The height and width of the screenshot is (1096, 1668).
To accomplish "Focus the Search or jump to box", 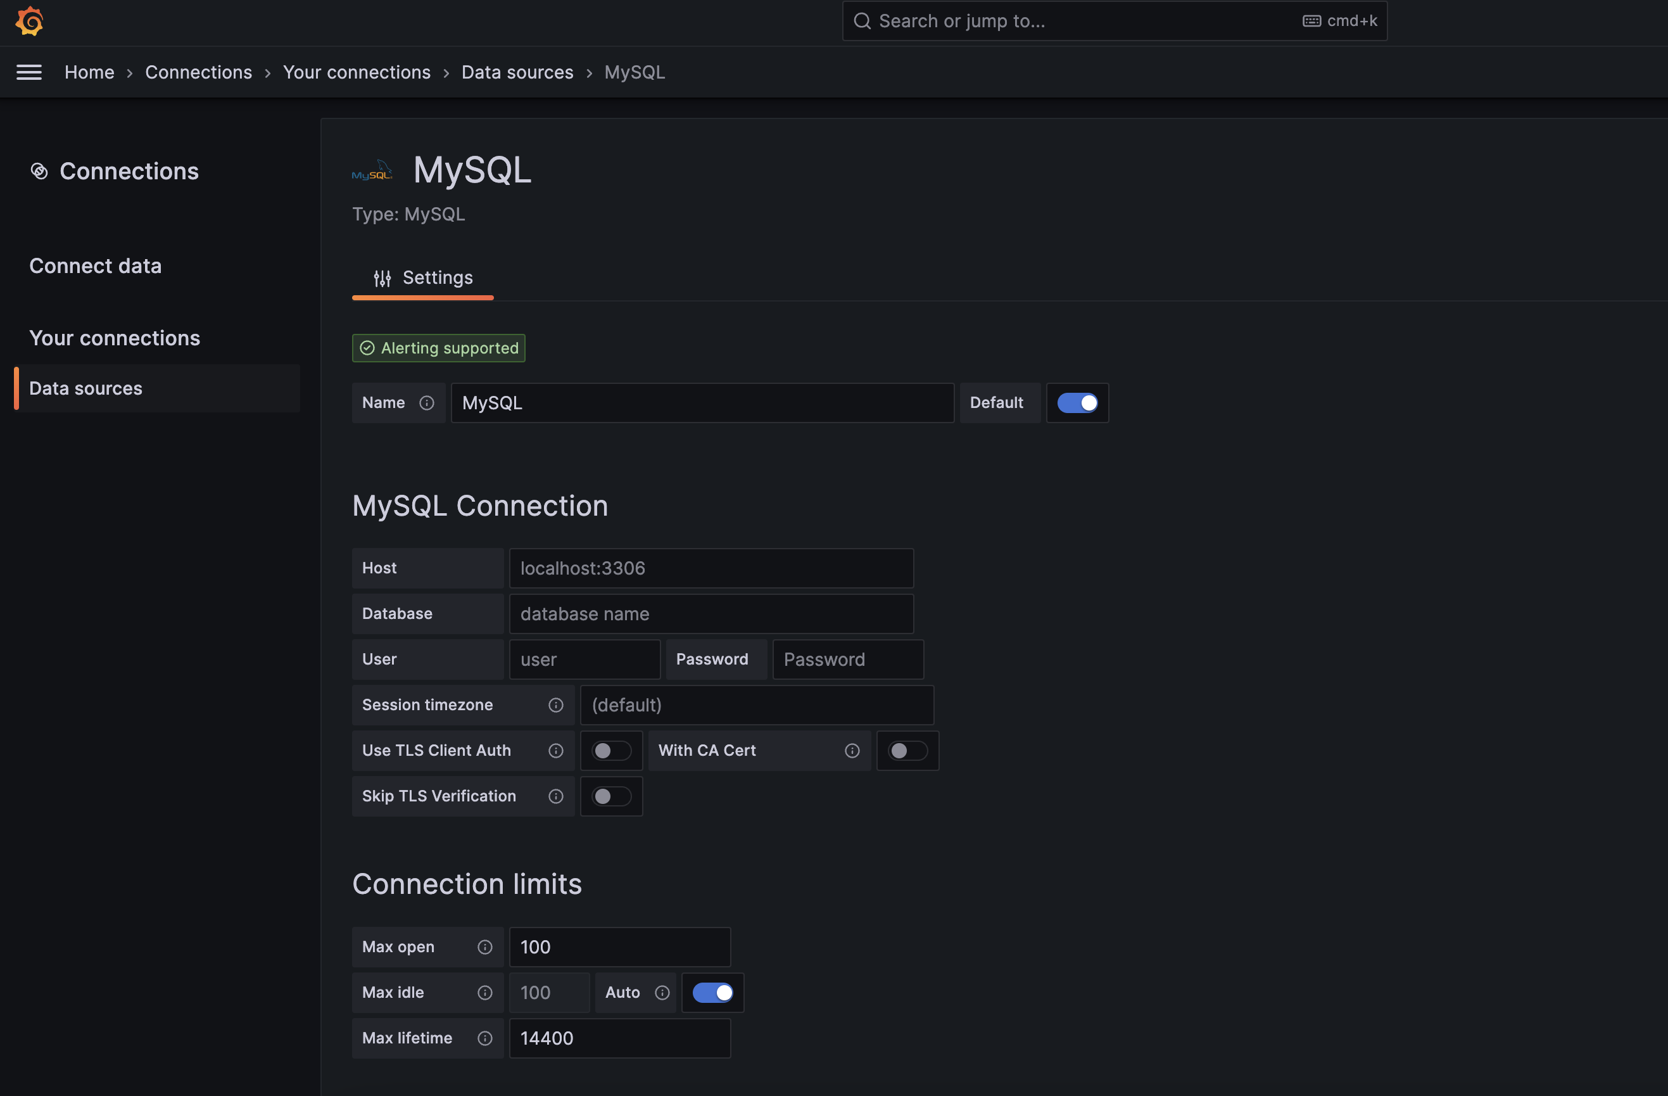I will pos(1115,21).
